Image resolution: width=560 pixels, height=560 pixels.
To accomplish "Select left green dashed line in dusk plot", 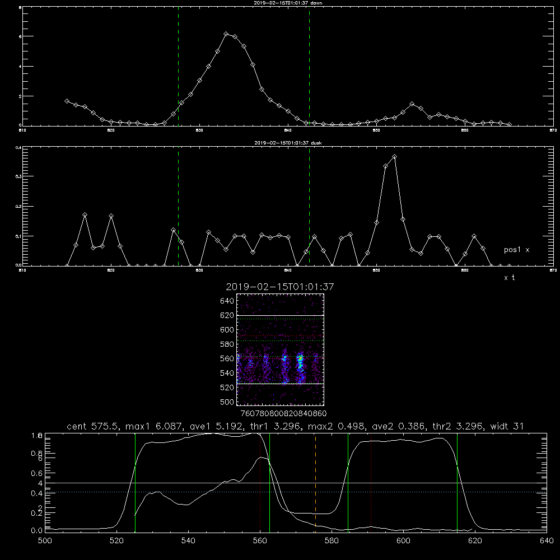I will tap(178, 206).
